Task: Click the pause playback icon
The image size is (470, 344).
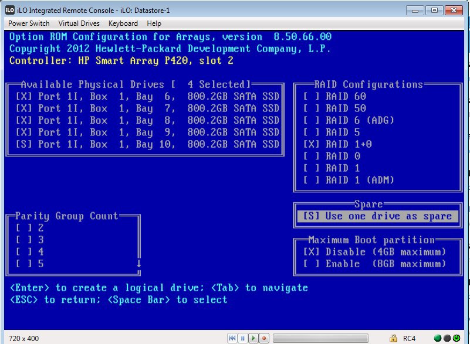Action: tap(242, 338)
